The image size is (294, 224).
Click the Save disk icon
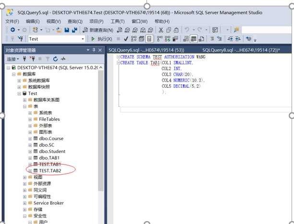[67, 30]
